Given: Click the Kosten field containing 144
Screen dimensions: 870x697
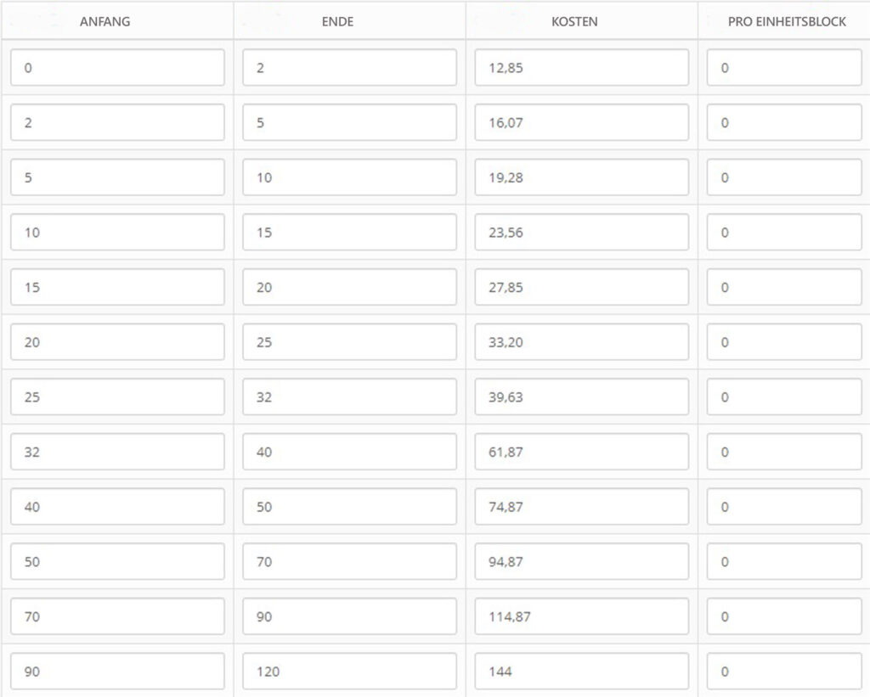Looking at the screenshot, I should [x=581, y=671].
